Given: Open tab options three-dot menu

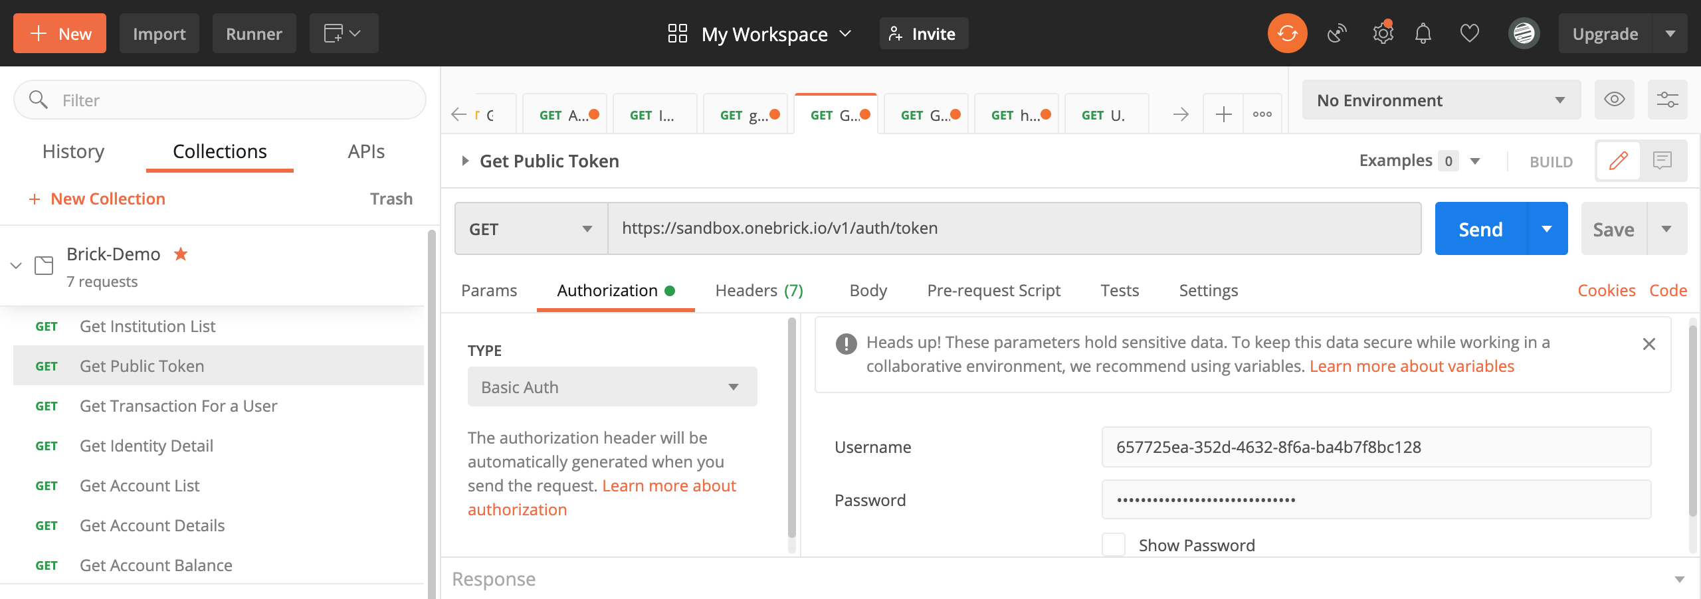Looking at the screenshot, I should pyautogui.click(x=1262, y=114).
